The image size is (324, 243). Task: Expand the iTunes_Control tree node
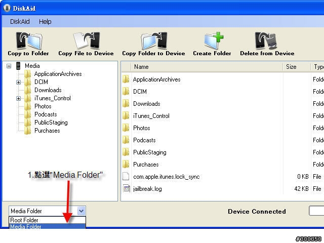point(18,98)
